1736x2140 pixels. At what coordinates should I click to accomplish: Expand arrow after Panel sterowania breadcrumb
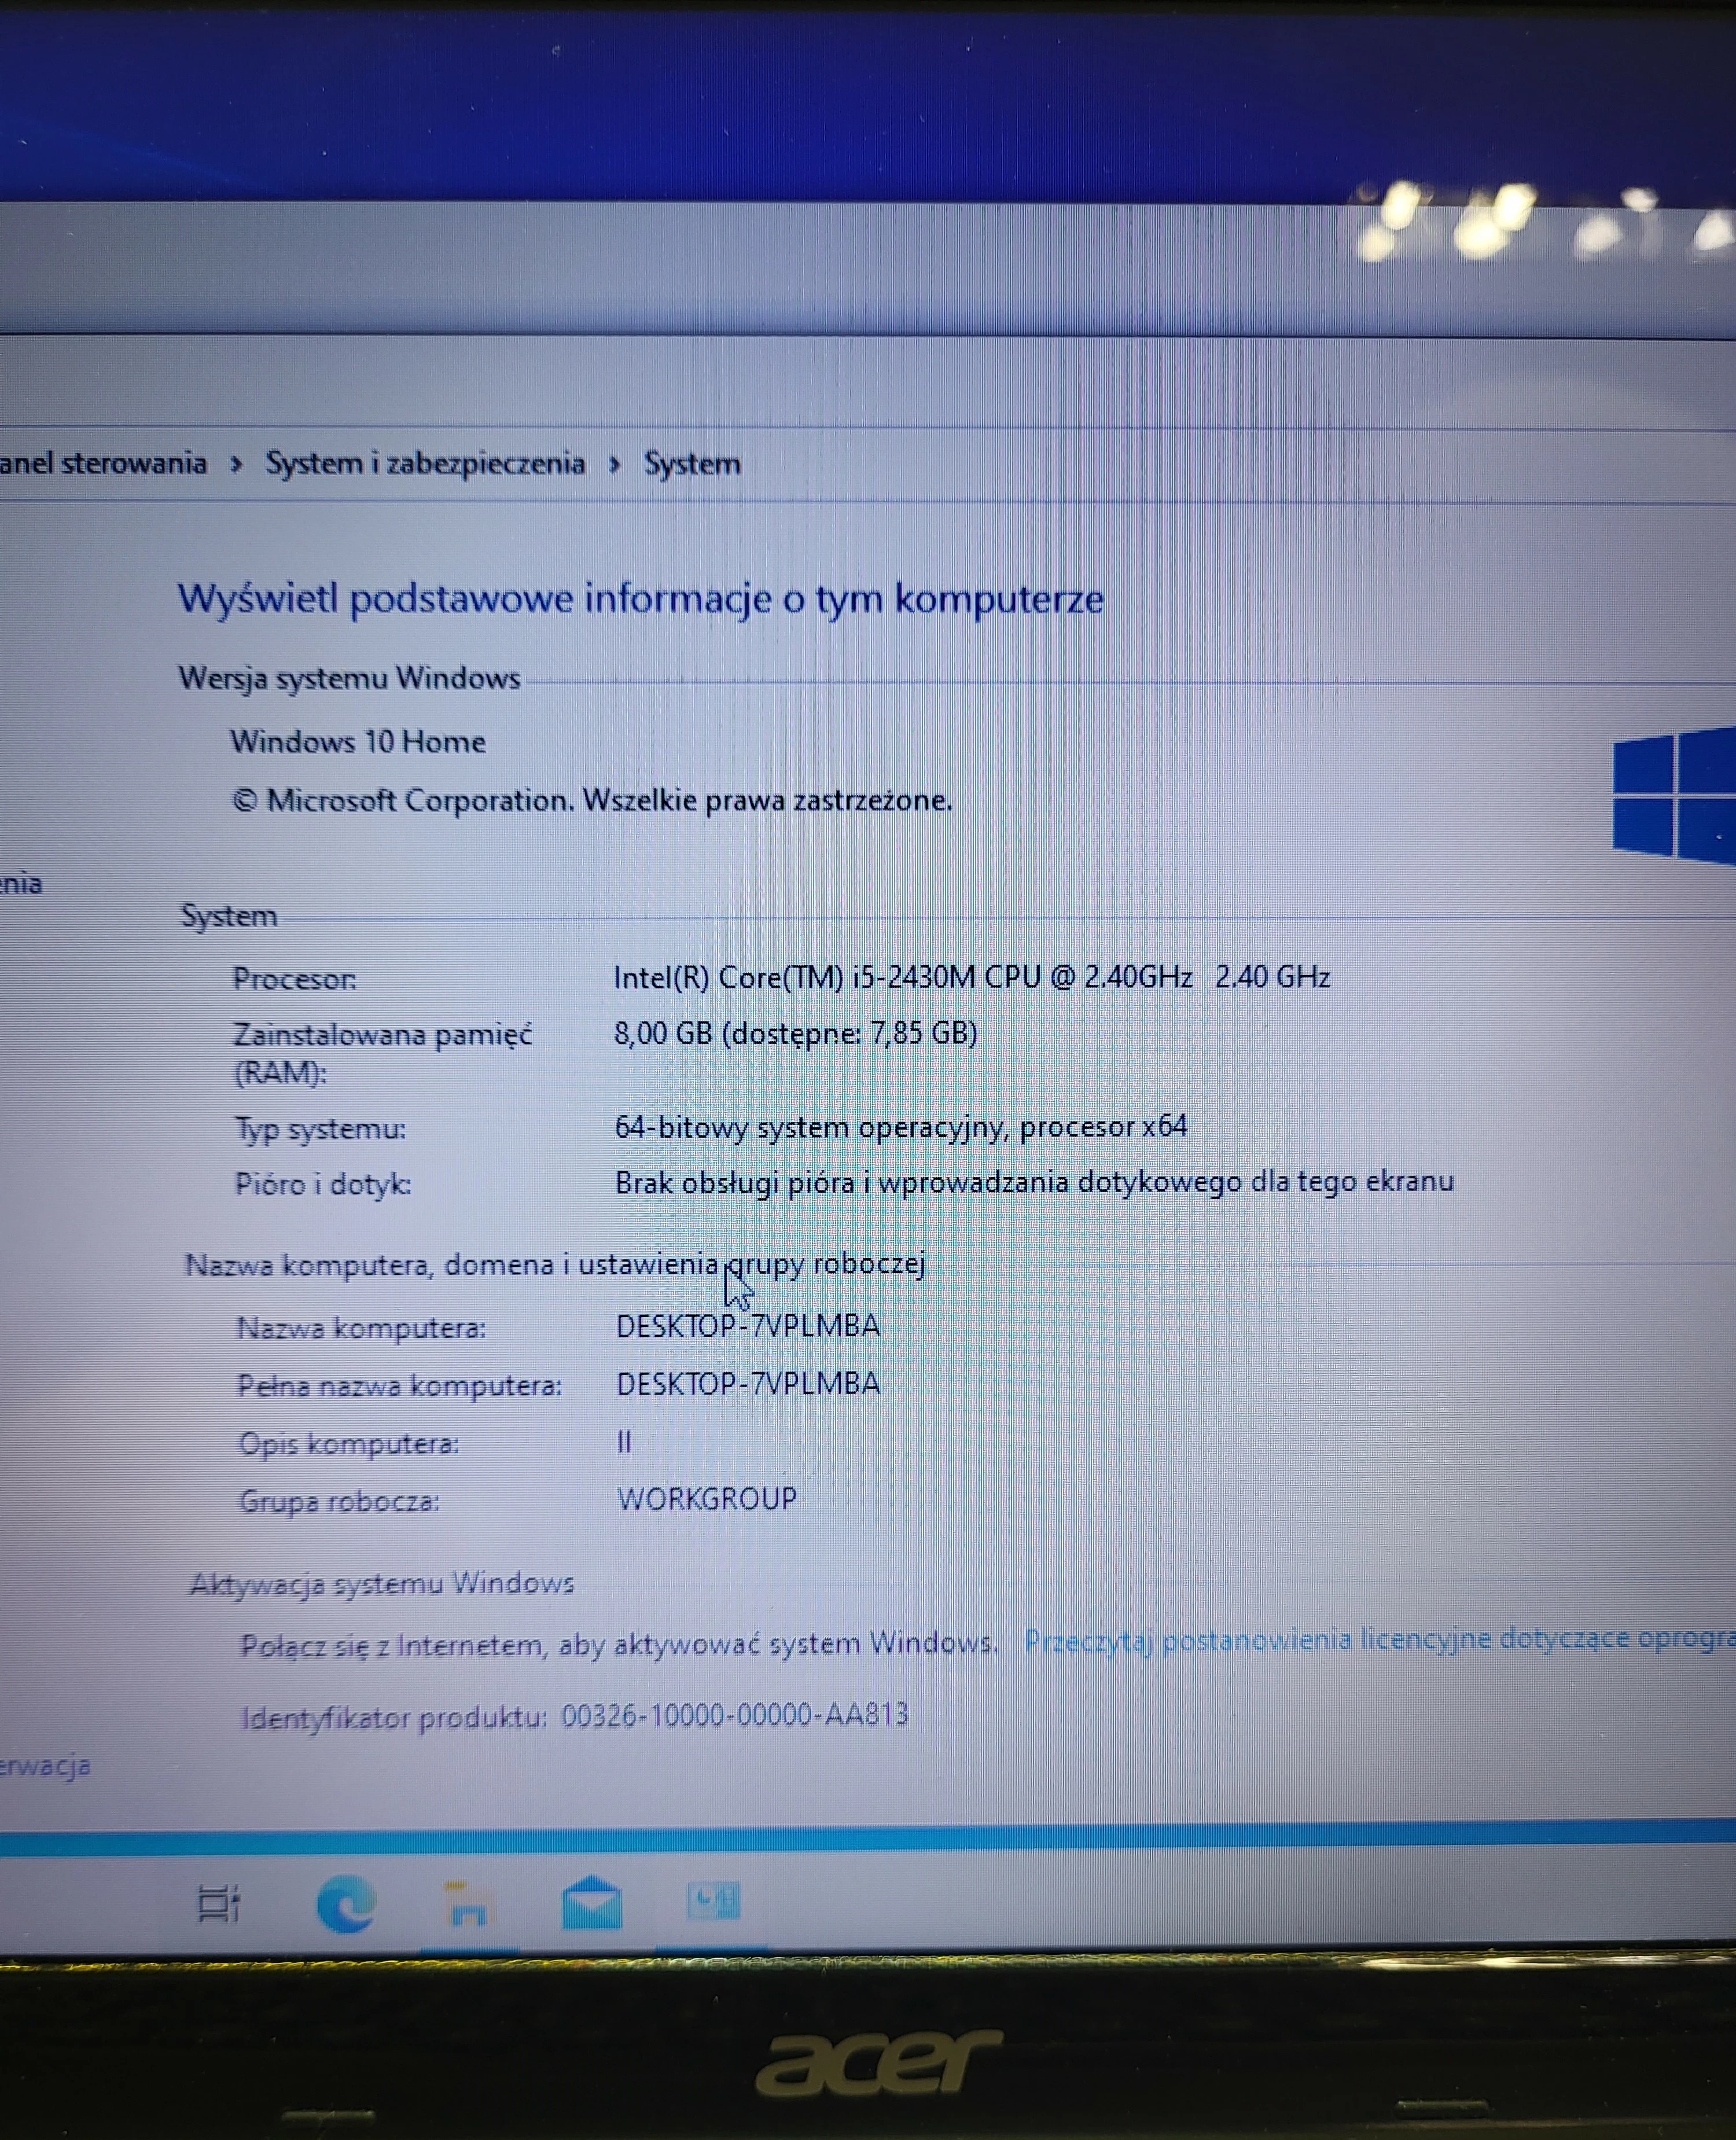pos(236,464)
